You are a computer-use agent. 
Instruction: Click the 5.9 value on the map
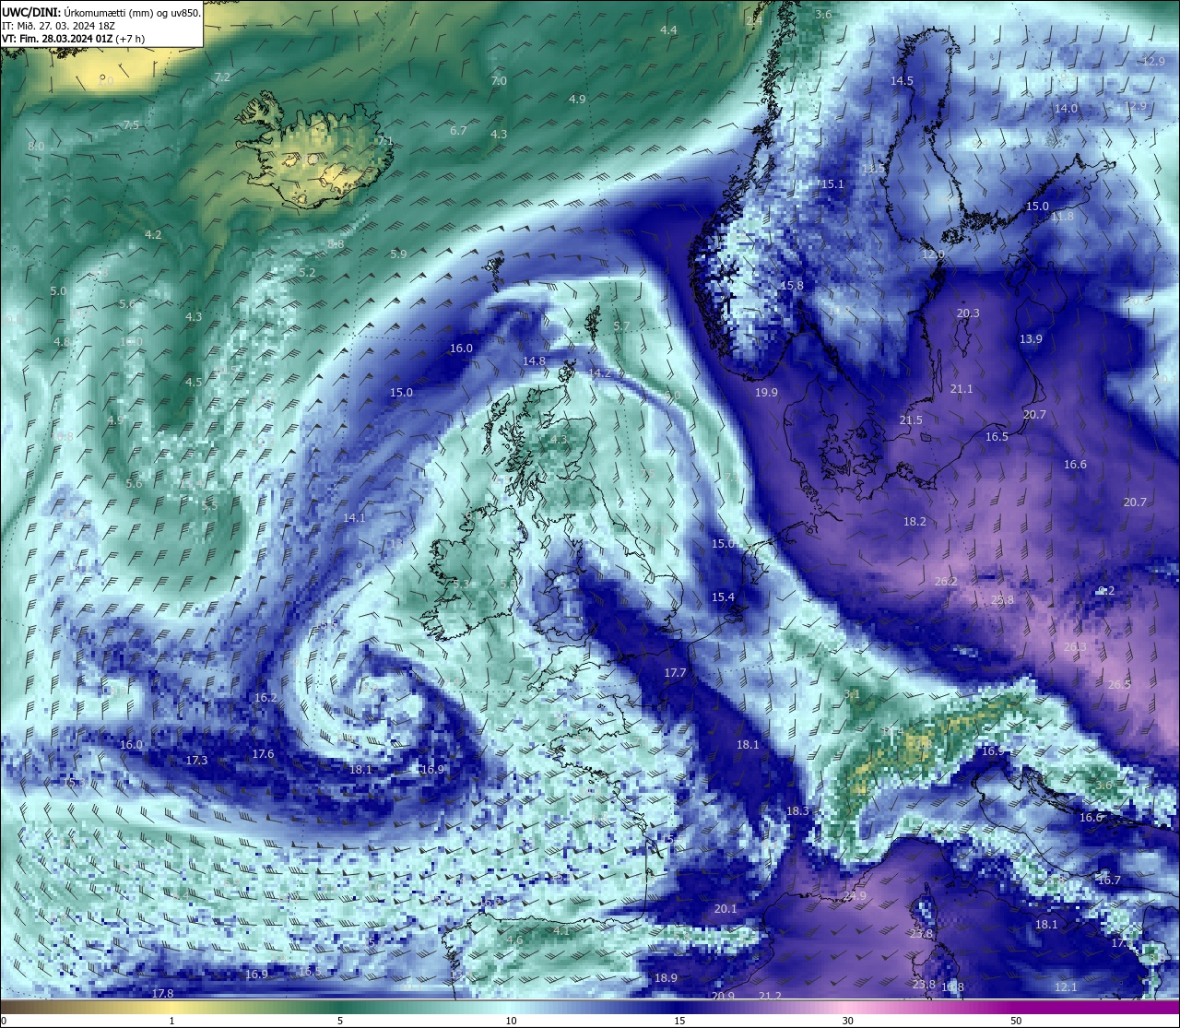click(x=398, y=254)
